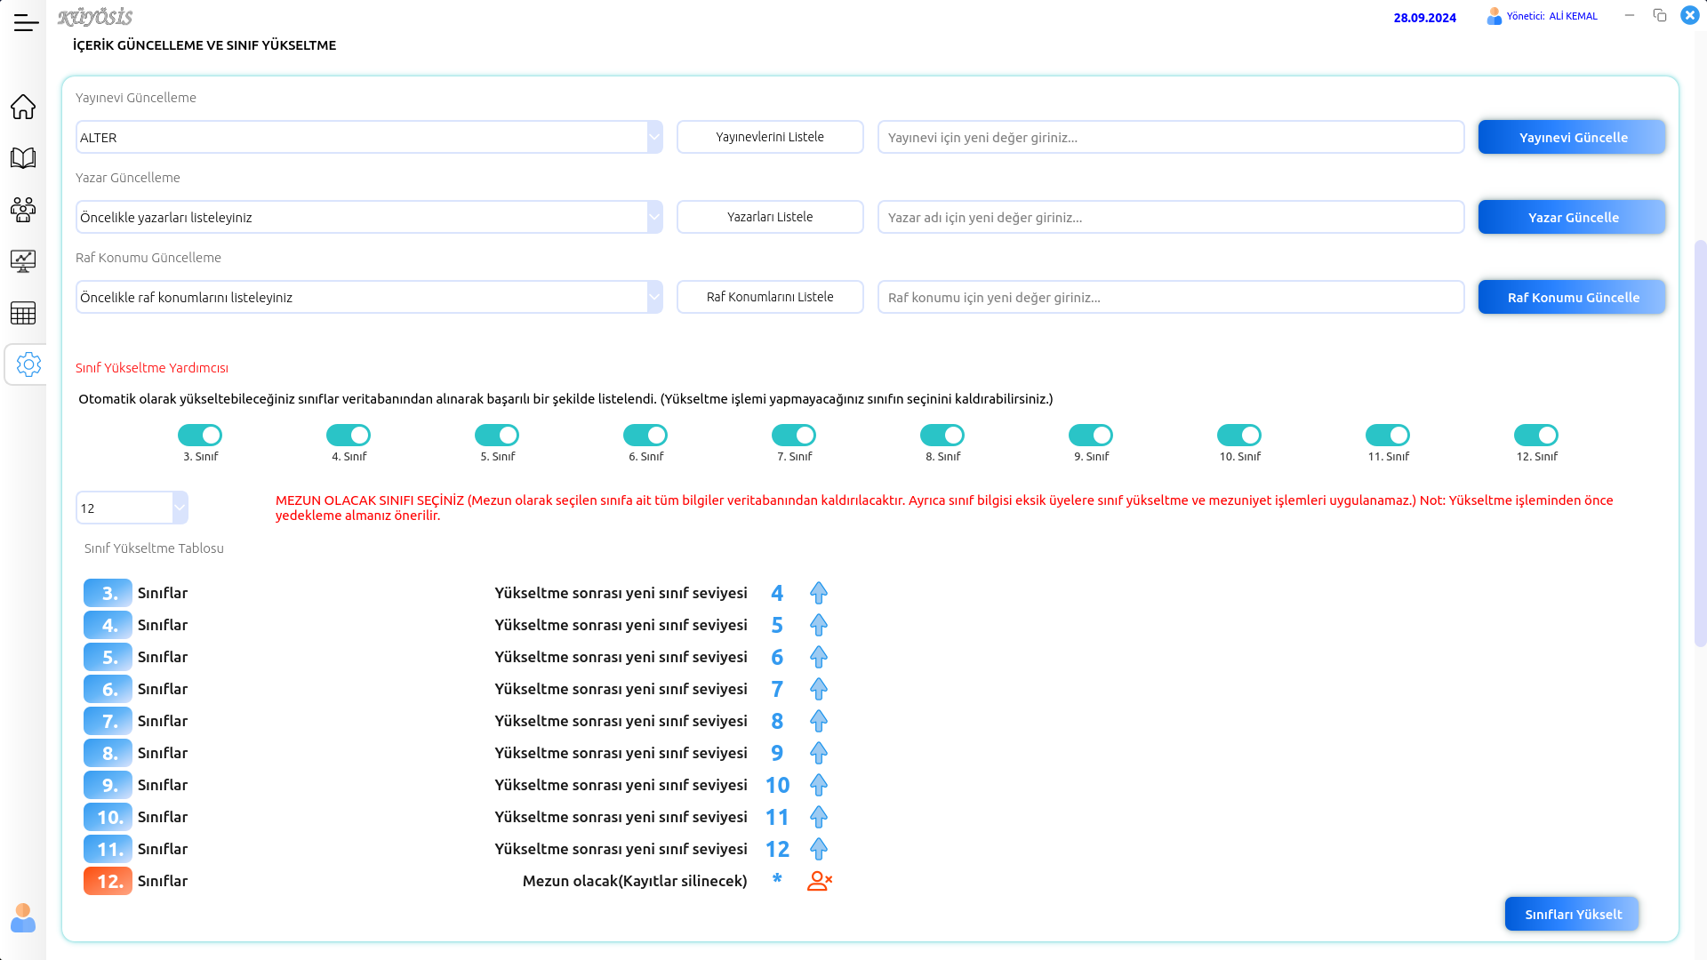Open the members group icon in sidebar
Image resolution: width=1707 pixels, height=960 pixels.
click(23, 210)
